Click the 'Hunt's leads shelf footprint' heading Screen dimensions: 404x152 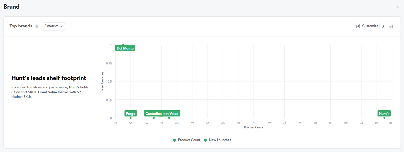coord(49,78)
